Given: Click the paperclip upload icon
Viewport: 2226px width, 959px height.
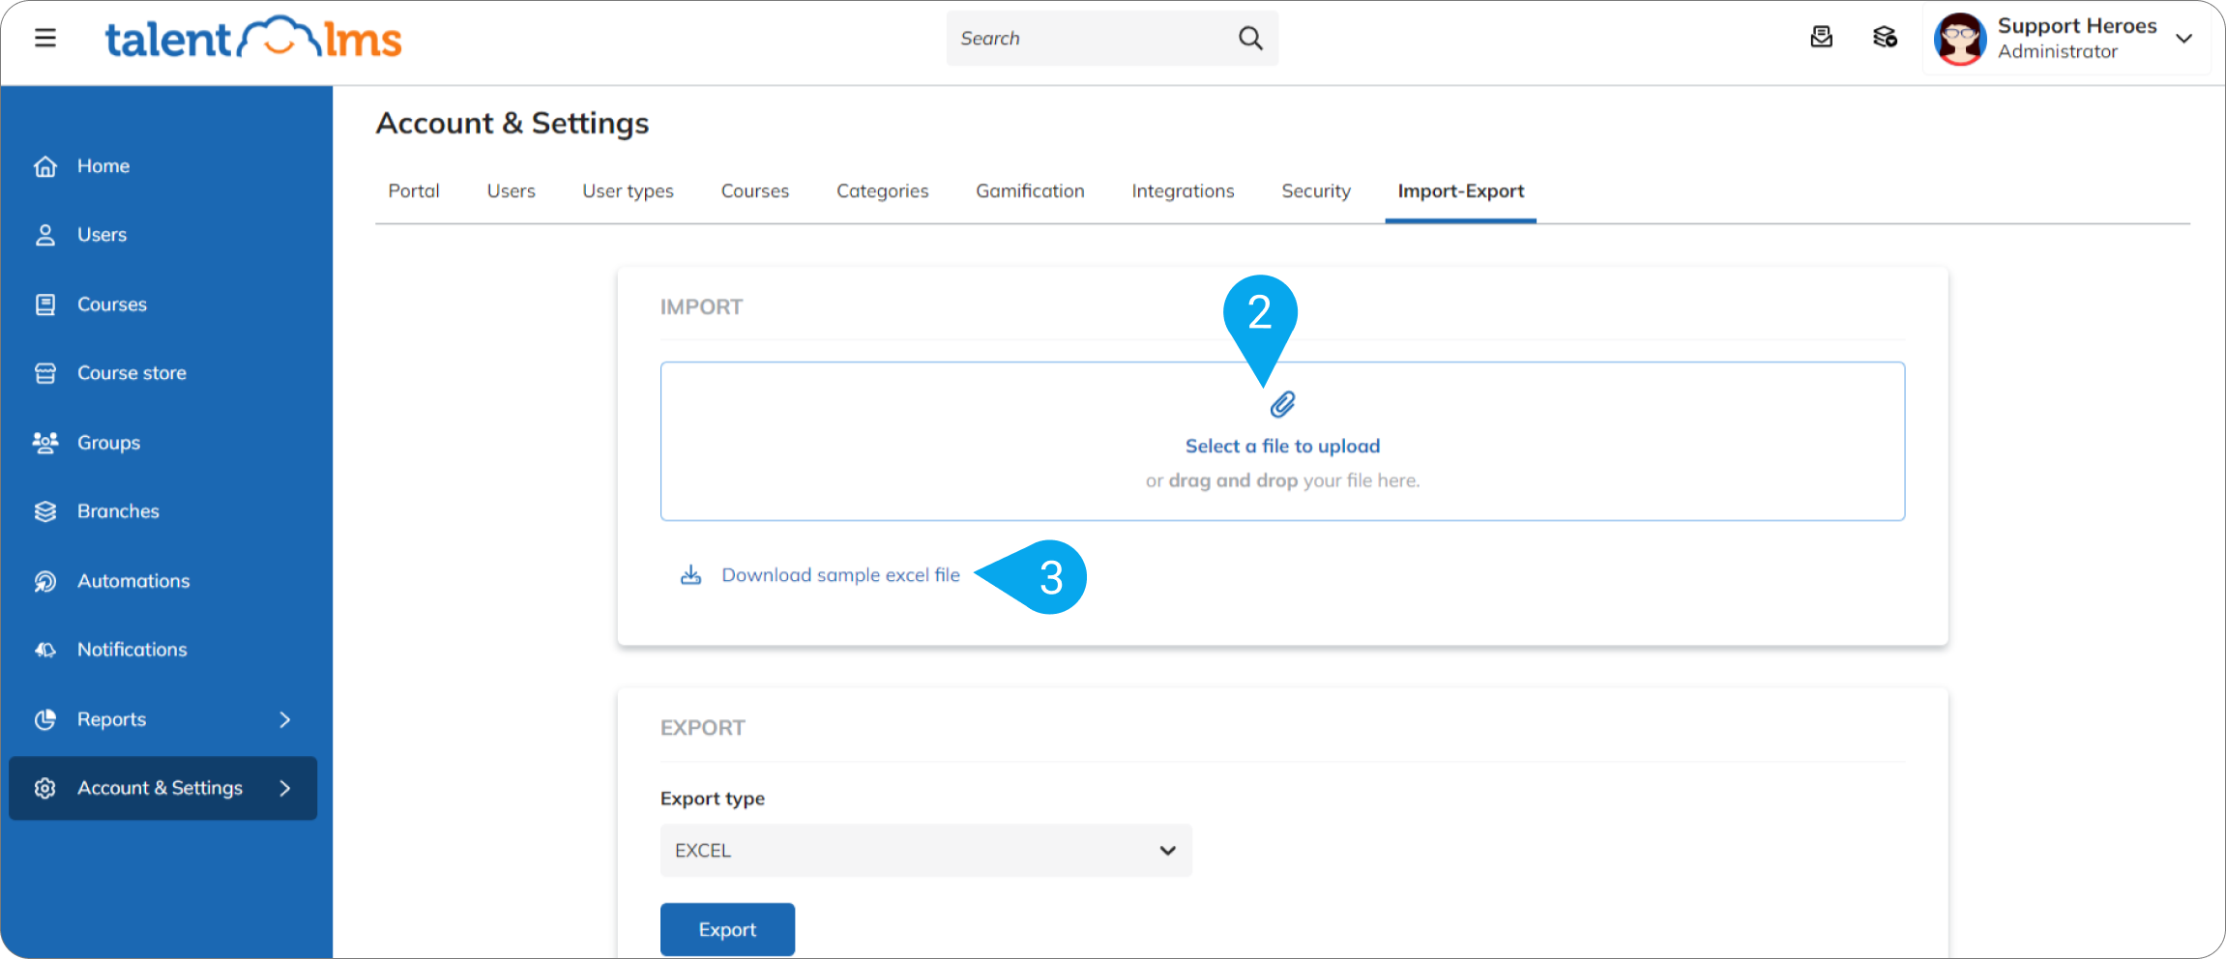Looking at the screenshot, I should [1282, 404].
